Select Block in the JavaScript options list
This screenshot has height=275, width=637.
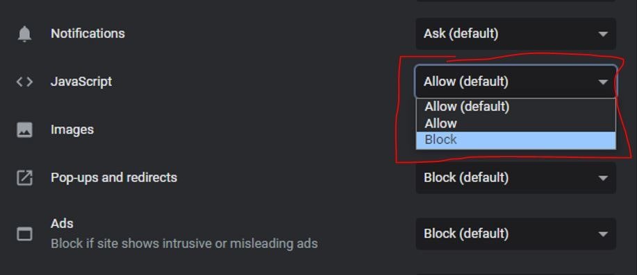[515, 140]
